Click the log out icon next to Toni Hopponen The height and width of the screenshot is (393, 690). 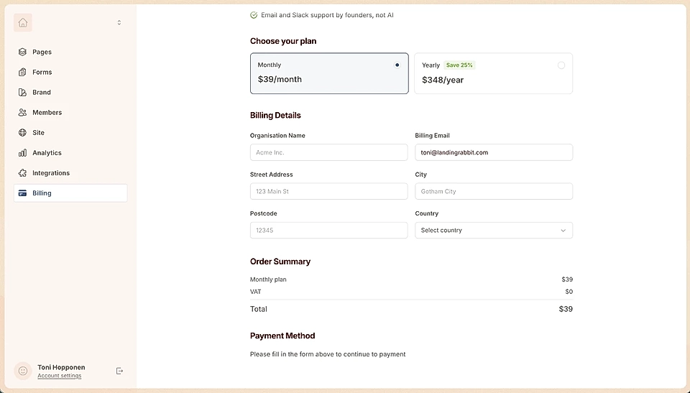pos(119,371)
